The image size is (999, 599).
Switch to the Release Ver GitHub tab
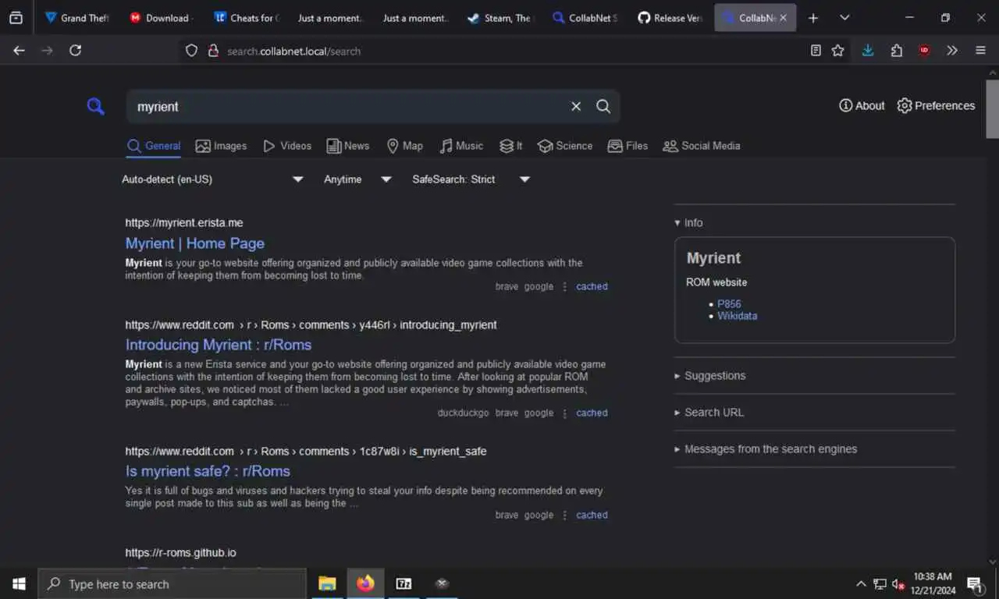(x=670, y=17)
